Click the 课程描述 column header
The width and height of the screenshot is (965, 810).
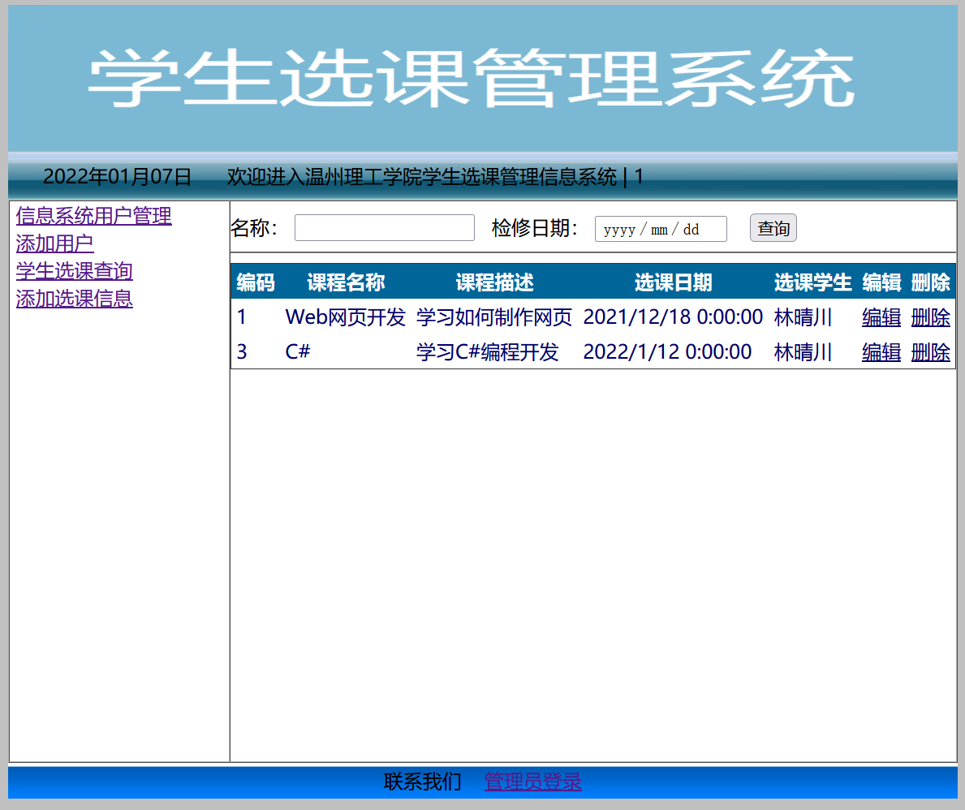(494, 282)
